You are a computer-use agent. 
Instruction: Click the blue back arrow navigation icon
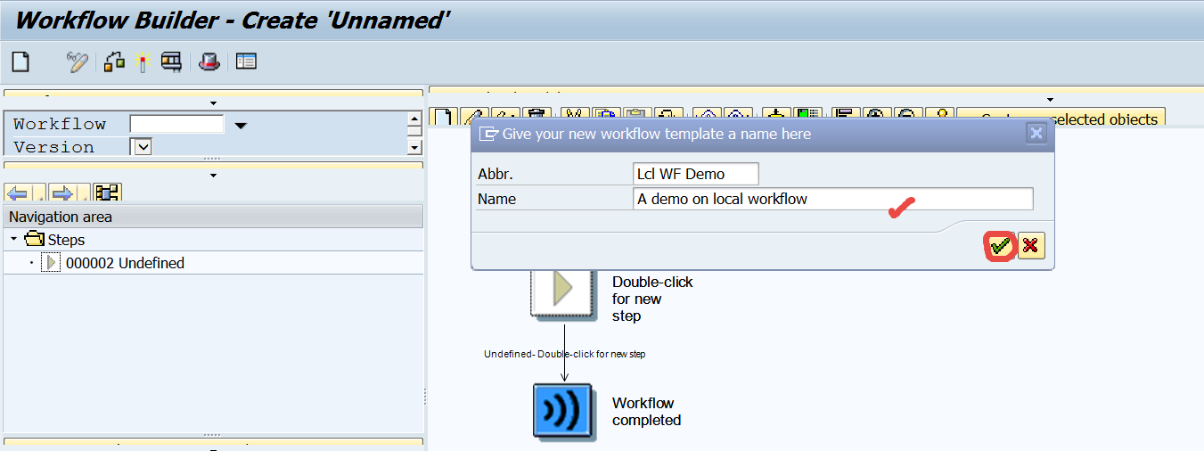[19, 193]
